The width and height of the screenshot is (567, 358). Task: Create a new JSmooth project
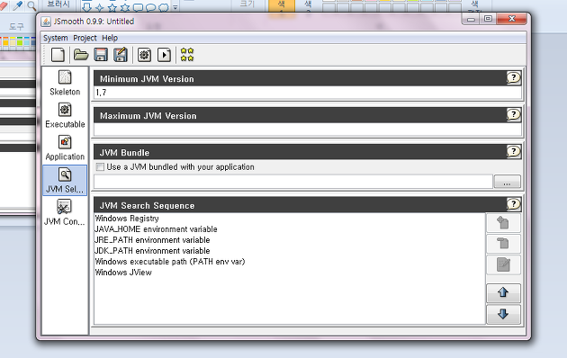coord(58,55)
